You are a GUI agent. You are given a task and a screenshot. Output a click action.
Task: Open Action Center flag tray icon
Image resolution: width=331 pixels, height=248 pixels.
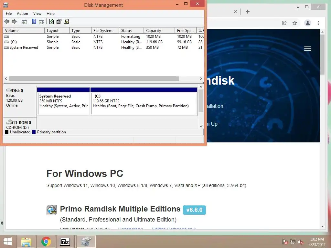285,242
